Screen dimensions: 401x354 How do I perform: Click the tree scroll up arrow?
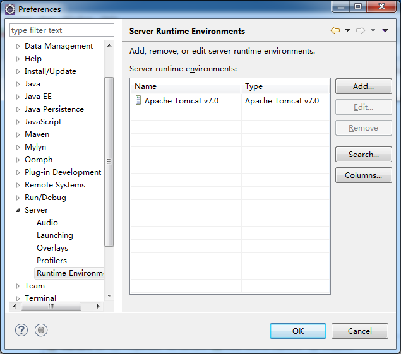pos(109,46)
